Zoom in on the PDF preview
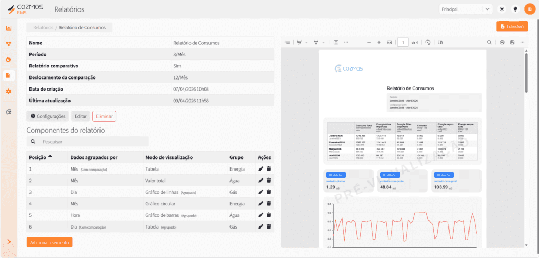This screenshot has width=539, height=258. pos(379,42)
